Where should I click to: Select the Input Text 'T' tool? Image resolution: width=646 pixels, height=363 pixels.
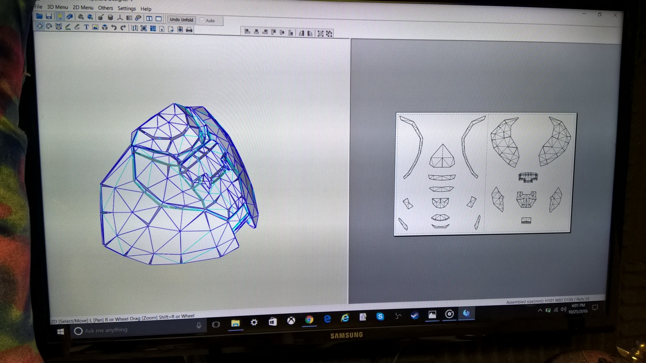86,27
